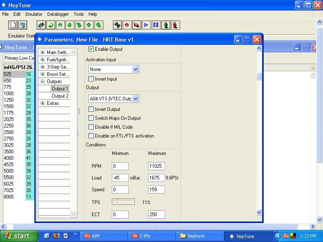Switch to the Neptune folder taskbar button
The height and width of the screenshot is (242, 323).
[199, 236]
